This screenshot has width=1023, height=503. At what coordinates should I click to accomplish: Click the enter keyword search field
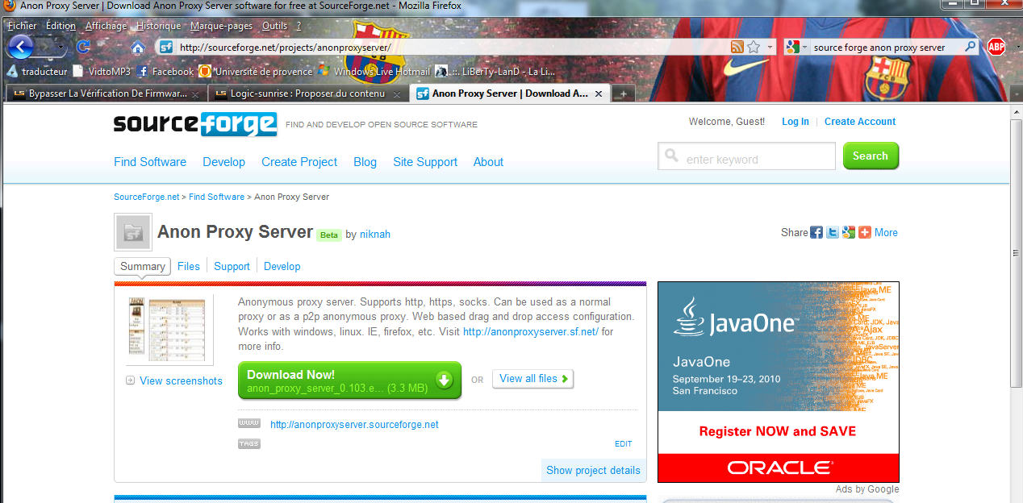pyautogui.click(x=746, y=156)
